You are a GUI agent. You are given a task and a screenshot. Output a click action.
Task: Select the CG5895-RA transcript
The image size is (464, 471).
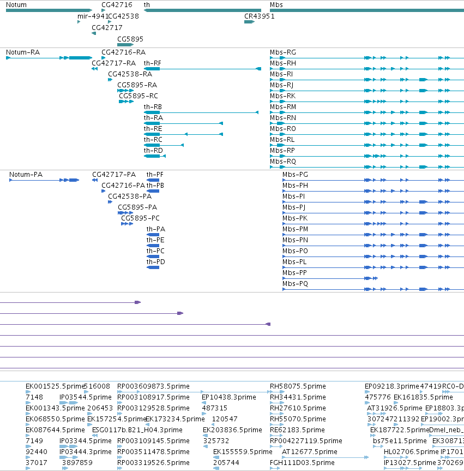click(x=125, y=91)
